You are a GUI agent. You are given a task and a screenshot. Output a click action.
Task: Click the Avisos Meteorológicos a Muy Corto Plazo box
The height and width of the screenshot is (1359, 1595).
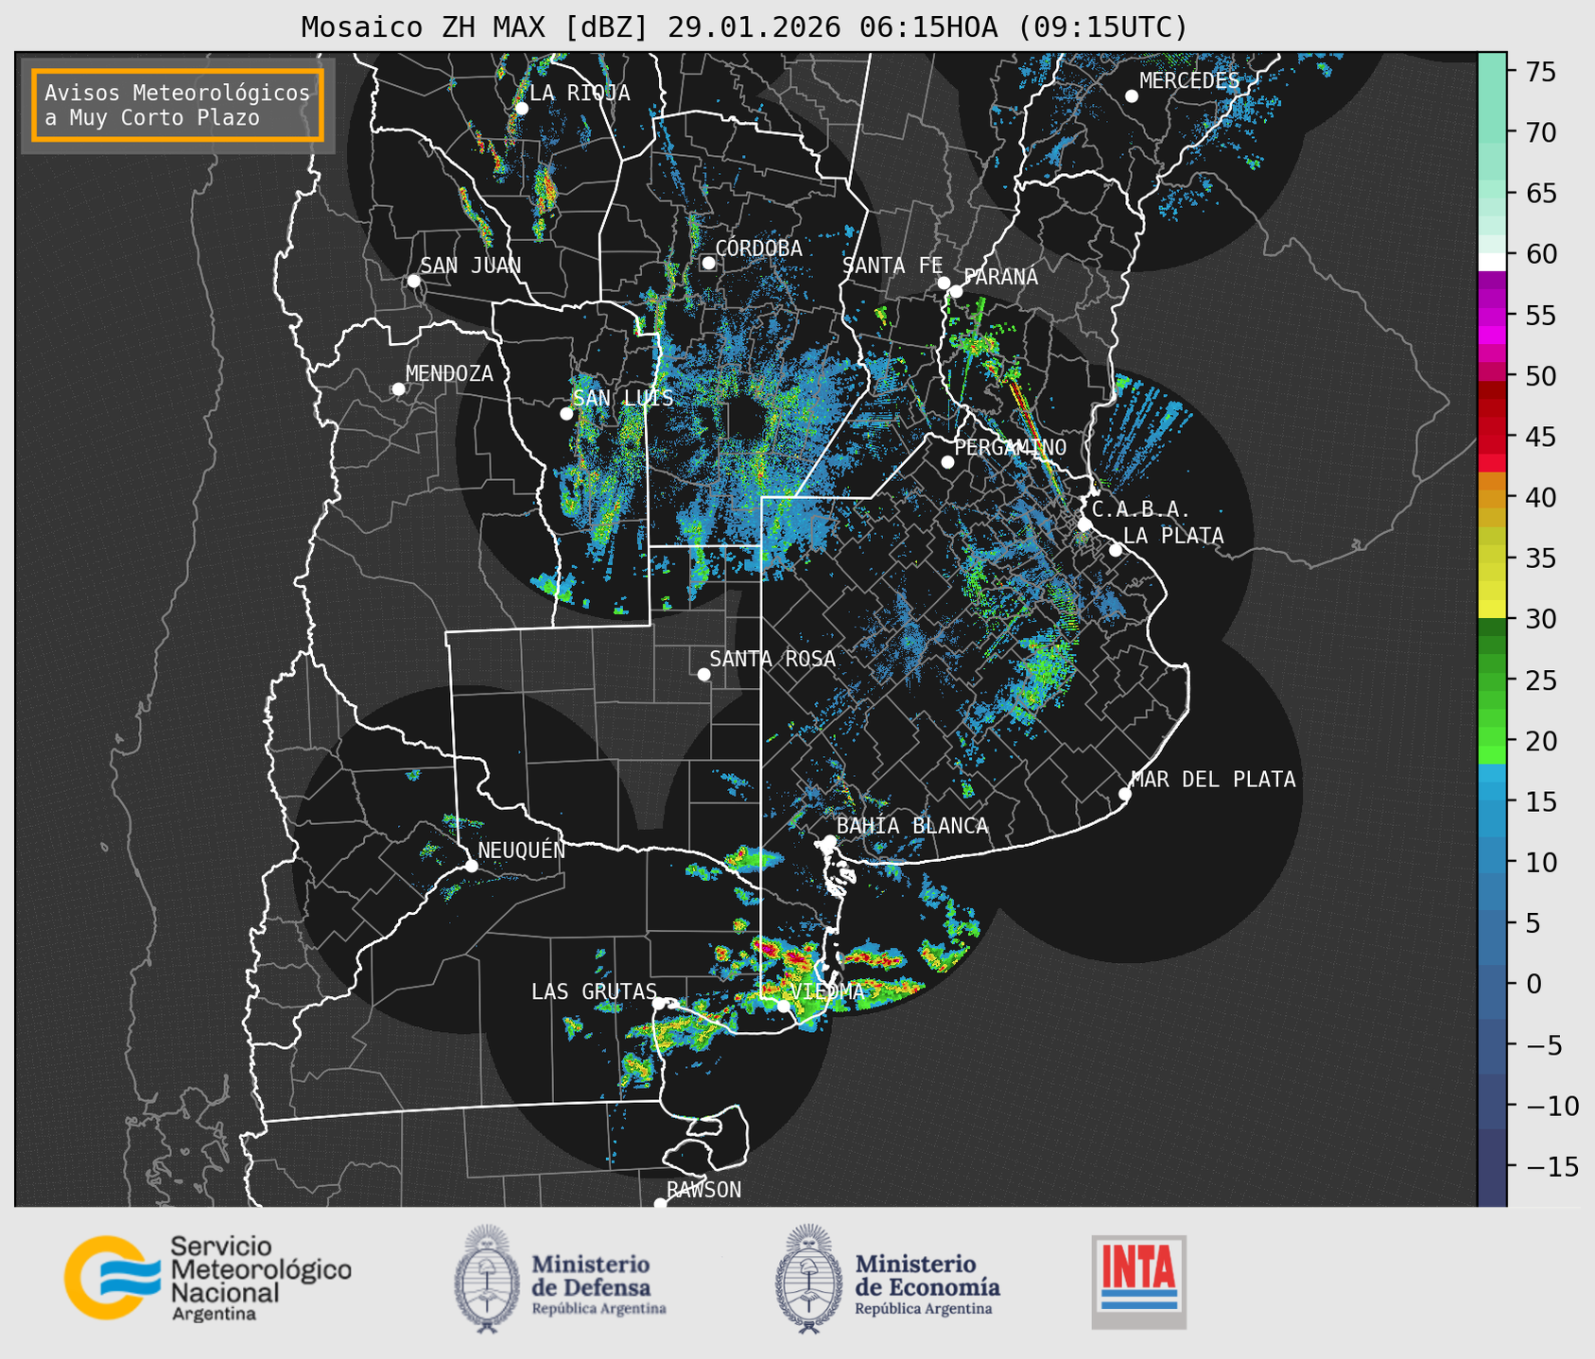178,105
